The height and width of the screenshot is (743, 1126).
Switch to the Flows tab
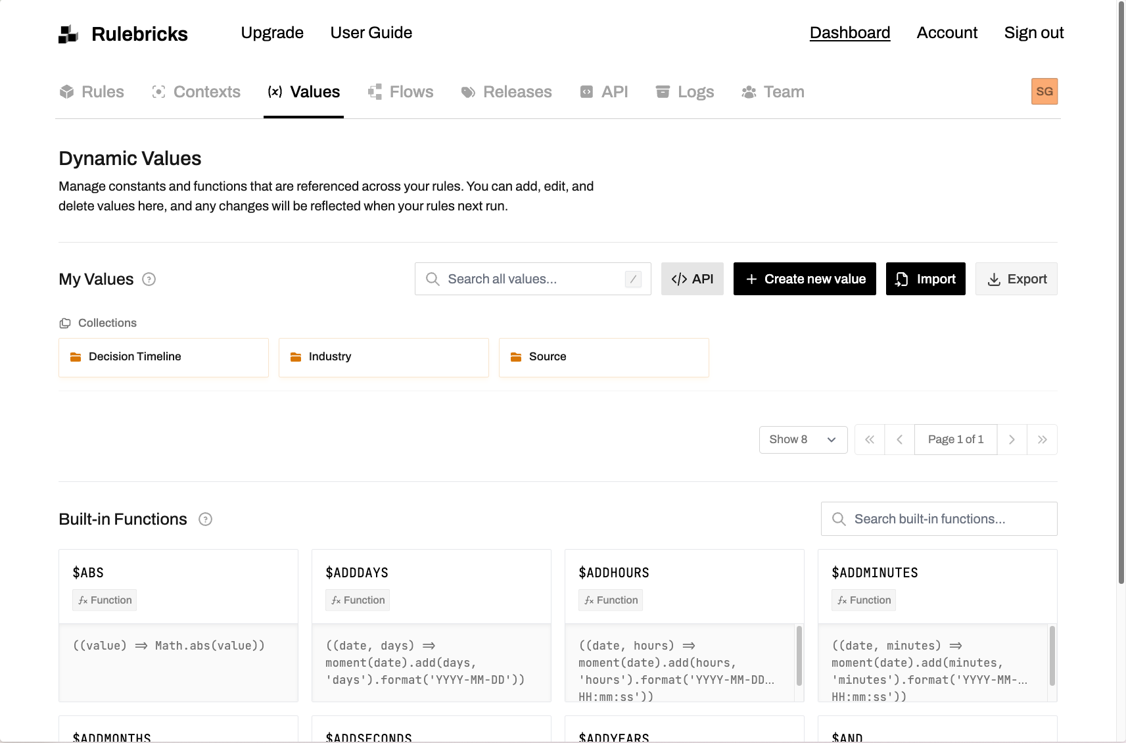[401, 92]
